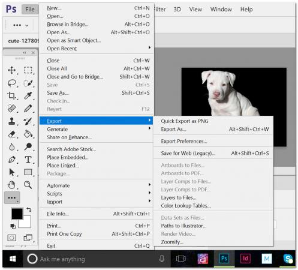Choose Browse in Bridge...
This screenshot has height=270, width=298.
(x=97, y=24)
